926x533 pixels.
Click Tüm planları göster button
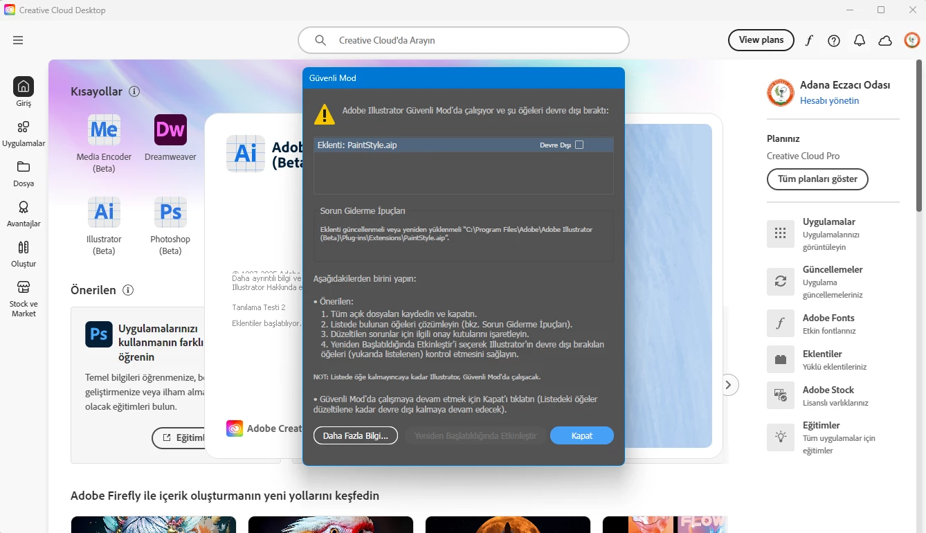pyautogui.click(x=817, y=179)
